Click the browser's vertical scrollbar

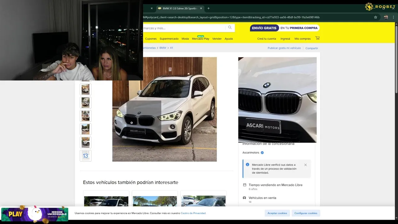(x=396, y=59)
